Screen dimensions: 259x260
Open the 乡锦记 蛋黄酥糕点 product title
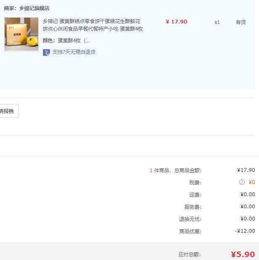click(x=92, y=25)
